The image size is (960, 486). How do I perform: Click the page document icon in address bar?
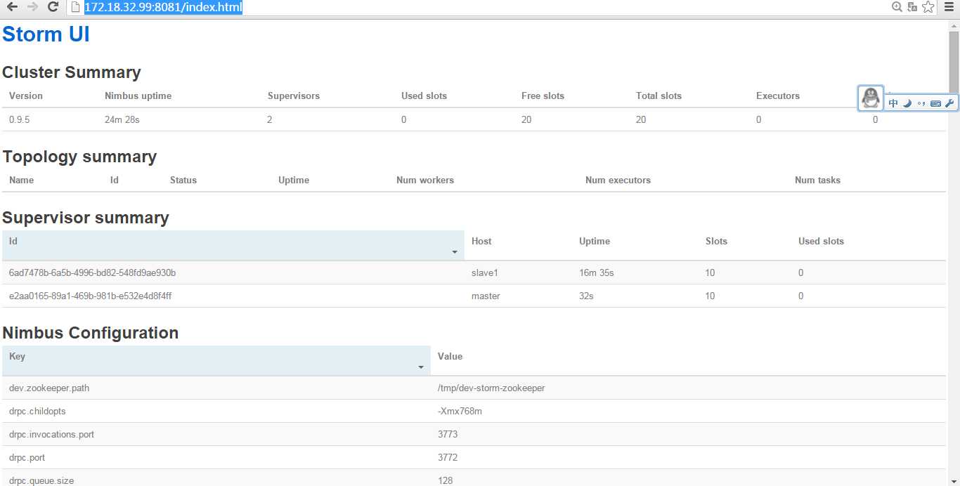(x=76, y=8)
